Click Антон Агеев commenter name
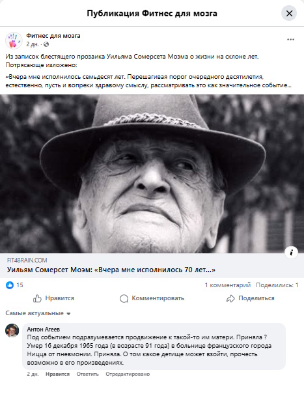The height and width of the screenshot is (407, 304). (x=44, y=329)
